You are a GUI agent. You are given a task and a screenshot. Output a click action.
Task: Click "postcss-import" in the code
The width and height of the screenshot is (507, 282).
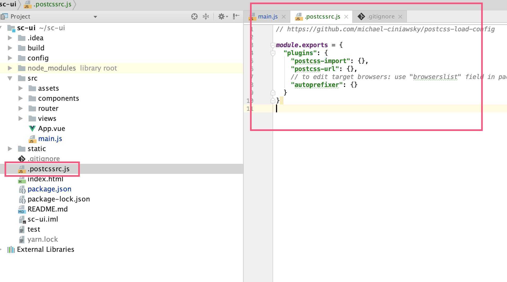(320, 61)
